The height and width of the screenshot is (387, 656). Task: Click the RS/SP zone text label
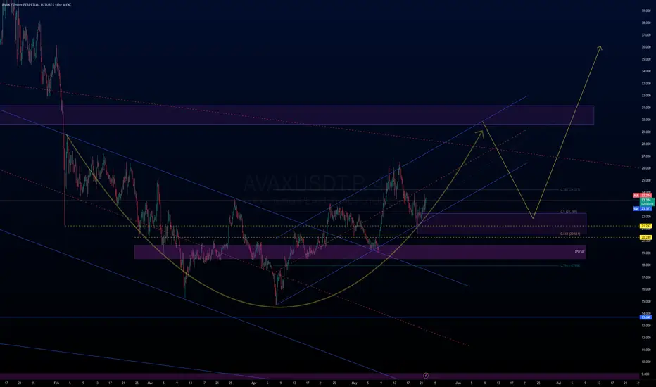579,252
